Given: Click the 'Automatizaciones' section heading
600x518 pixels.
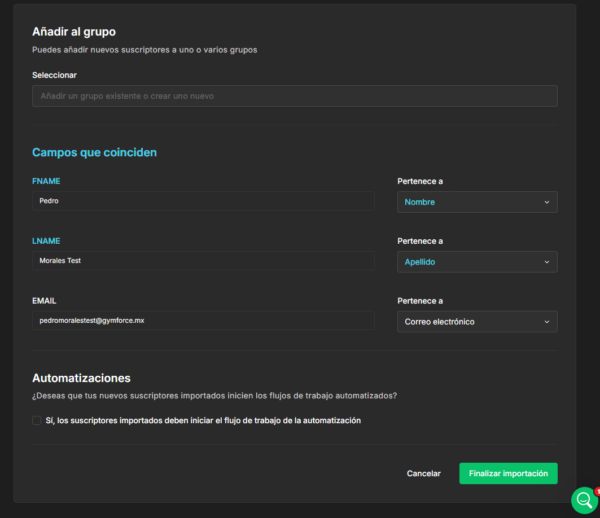Looking at the screenshot, I should pyautogui.click(x=81, y=378).
